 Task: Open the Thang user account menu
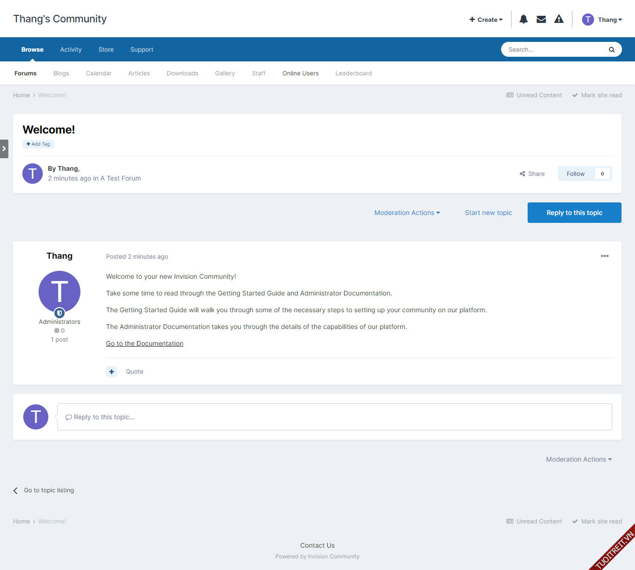tap(602, 20)
